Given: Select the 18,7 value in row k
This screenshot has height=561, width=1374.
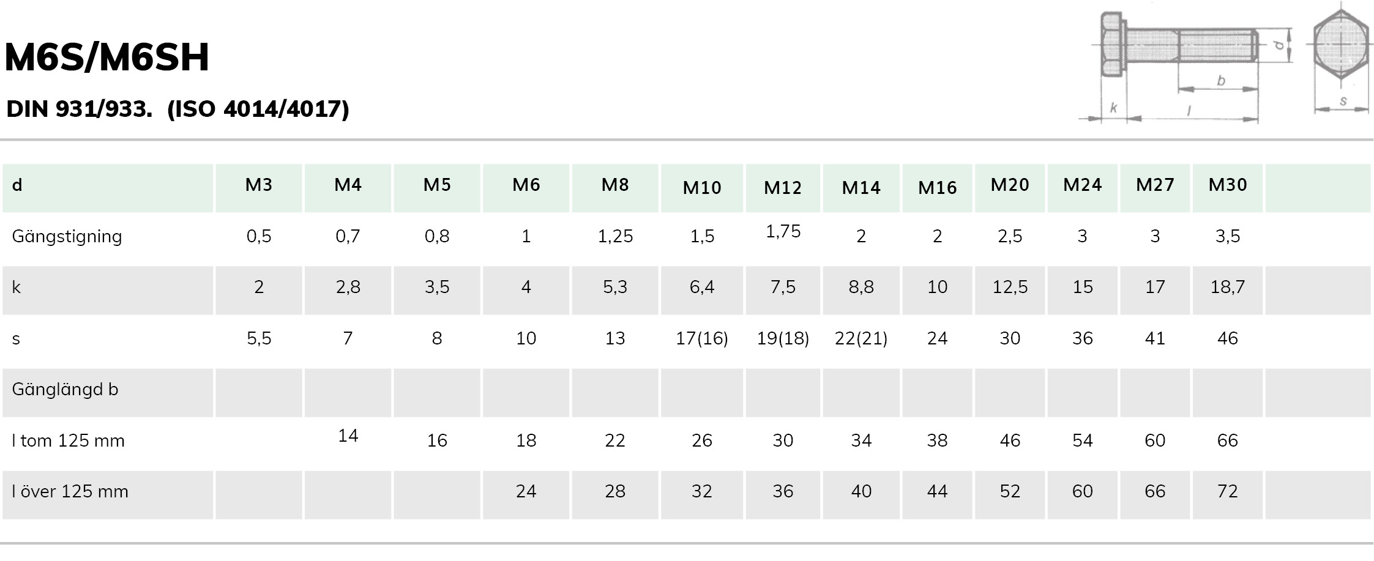Looking at the screenshot, I should tap(1228, 288).
